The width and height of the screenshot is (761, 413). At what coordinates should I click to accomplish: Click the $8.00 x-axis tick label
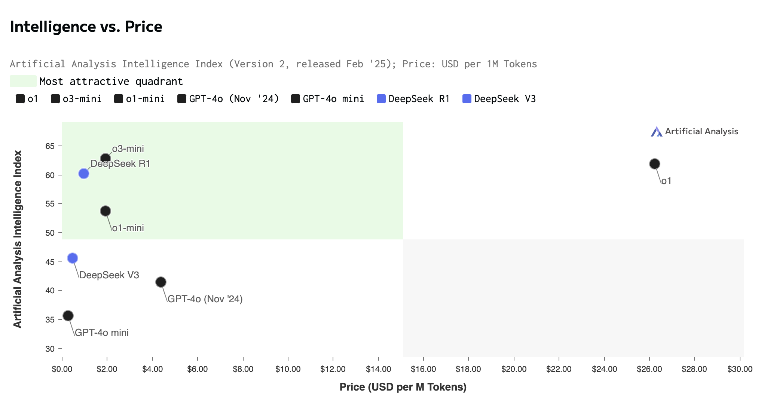(x=243, y=370)
